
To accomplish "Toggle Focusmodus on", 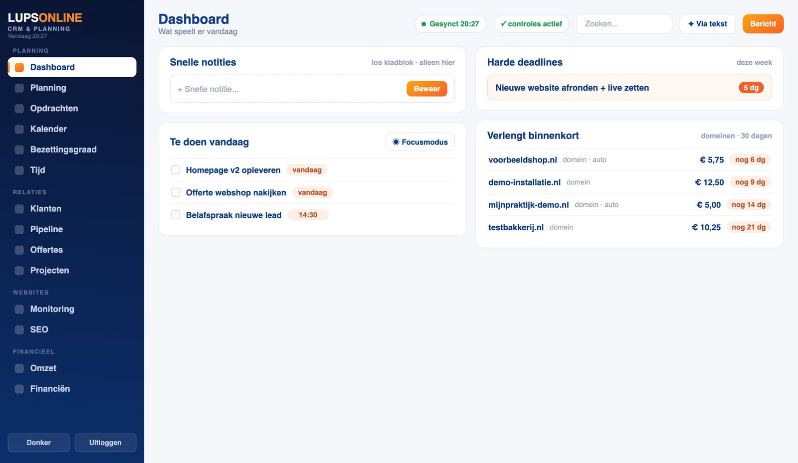I will pyautogui.click(x=420, y=142).
